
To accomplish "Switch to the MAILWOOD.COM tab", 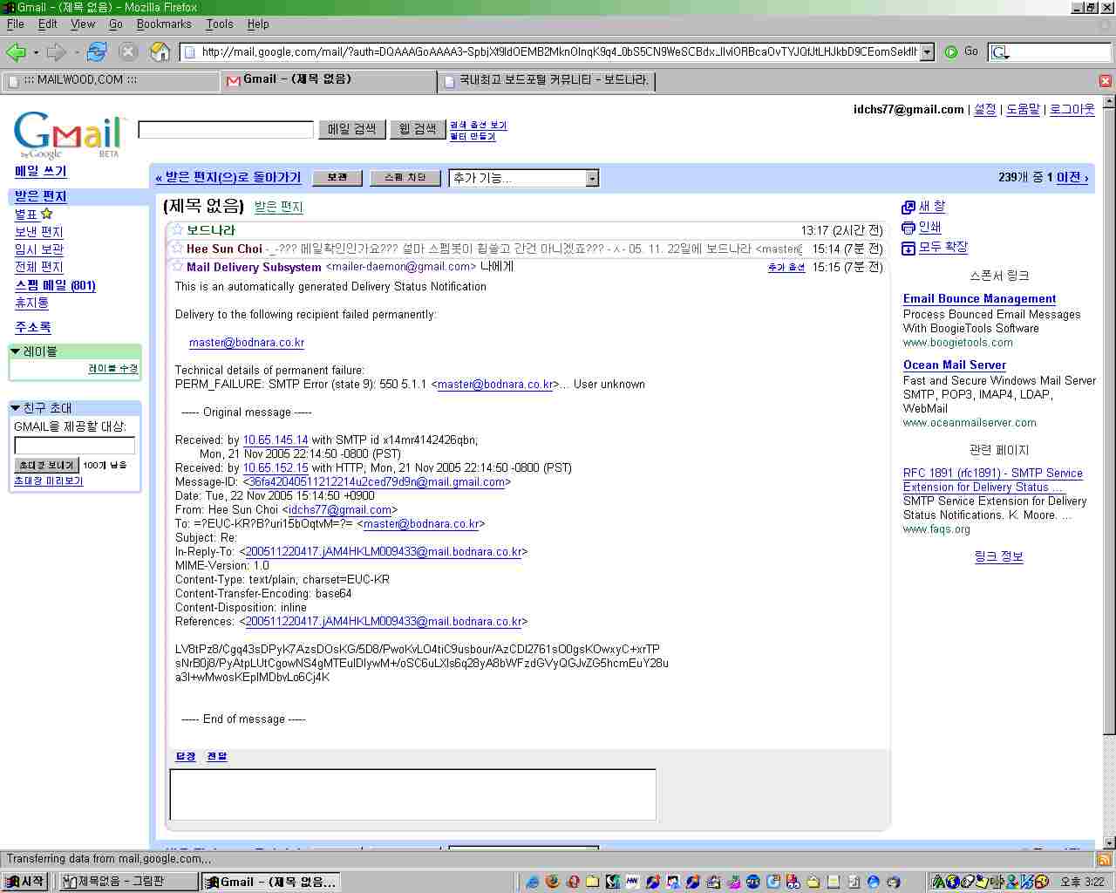I will tap(111, 80).
